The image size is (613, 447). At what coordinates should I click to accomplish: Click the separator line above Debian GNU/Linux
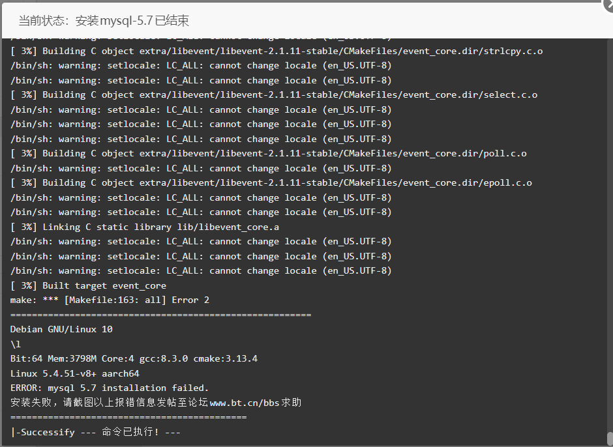click(x=160, y=315)
